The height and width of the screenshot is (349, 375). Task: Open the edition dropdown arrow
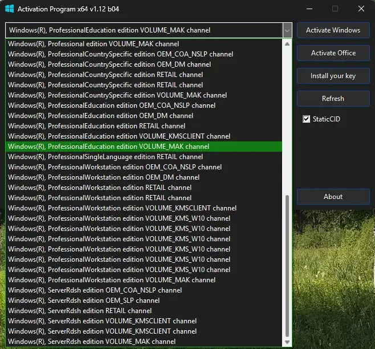287,30
